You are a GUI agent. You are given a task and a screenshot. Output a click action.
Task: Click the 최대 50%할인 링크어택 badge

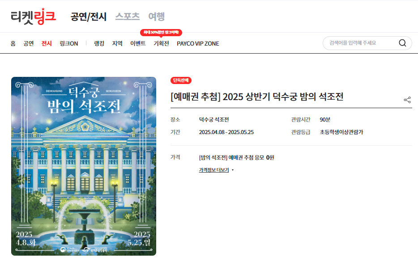click(x=161, y=33)
